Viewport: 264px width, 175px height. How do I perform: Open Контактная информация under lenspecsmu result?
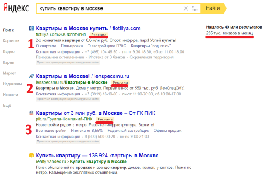[x=58, y=94]
